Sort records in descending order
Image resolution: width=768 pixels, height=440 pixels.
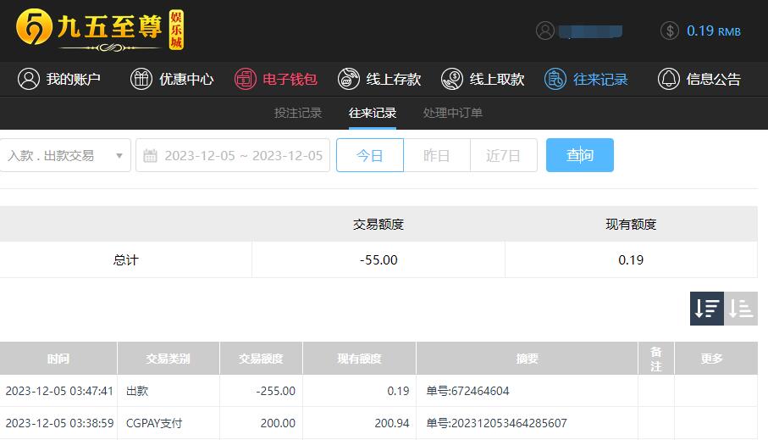click(x=707, y=309)
